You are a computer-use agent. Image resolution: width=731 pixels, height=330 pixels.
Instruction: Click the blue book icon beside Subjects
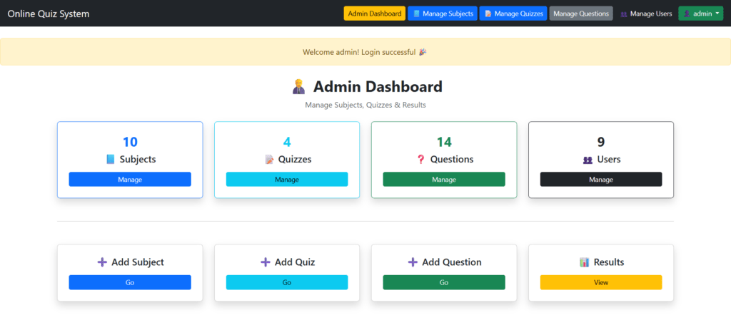pos(111,159)
